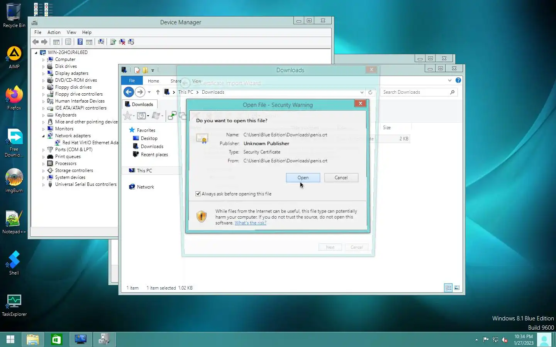Open Device Manager View menu
Image resolution: width=556 pixels, height=347 pixels.
point(71,32)
